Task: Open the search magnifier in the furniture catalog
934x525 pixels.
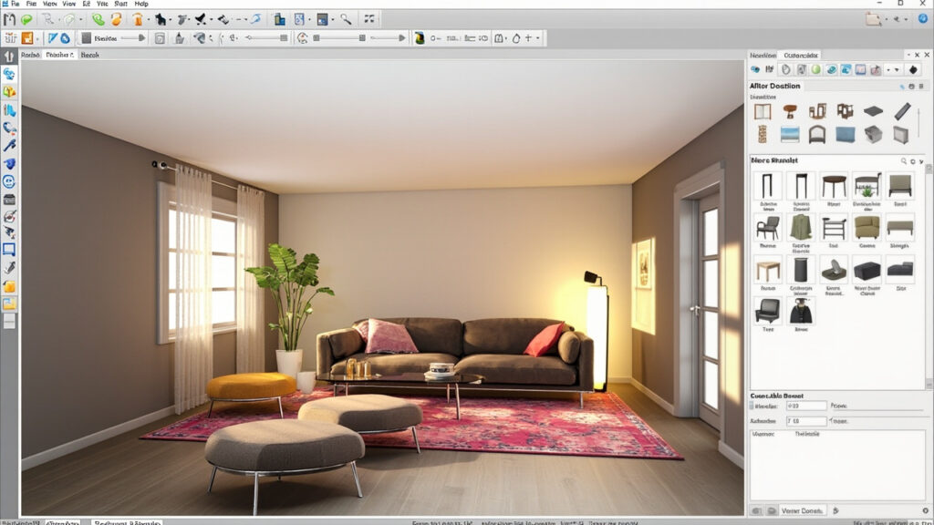Action: coord(904,160)
